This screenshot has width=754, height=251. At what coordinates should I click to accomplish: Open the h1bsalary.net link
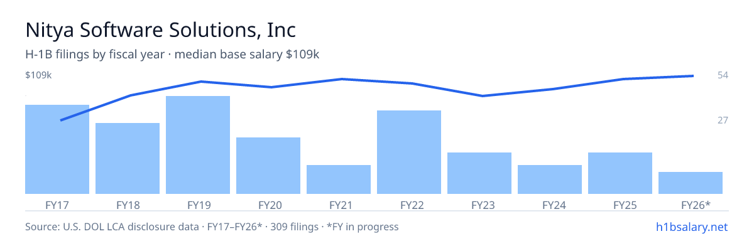pyautogui.click(x=691, y=227)
